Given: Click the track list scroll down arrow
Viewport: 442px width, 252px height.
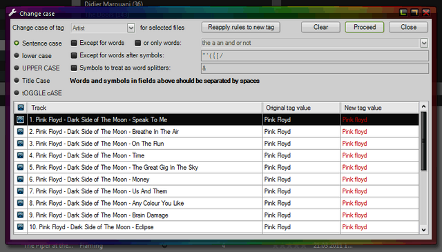Looking at the screenshot, I should click(x=423, y=230).
